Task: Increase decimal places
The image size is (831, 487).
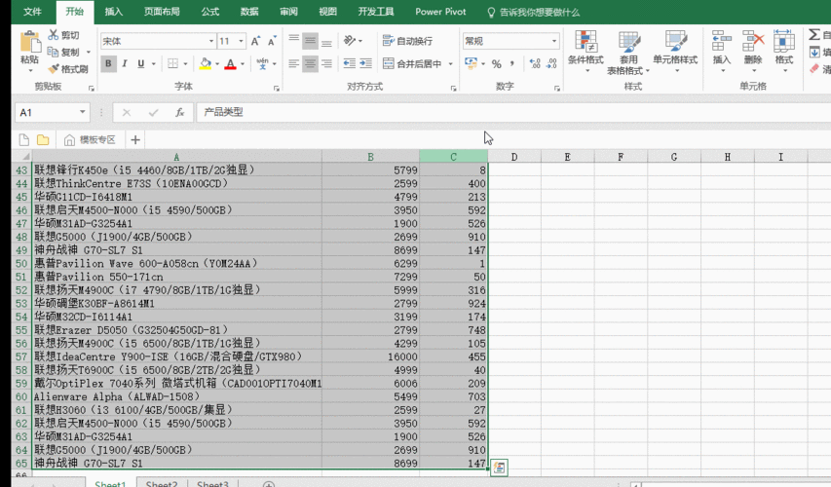Action: tap(535, 63)
